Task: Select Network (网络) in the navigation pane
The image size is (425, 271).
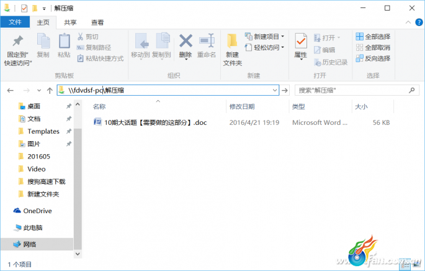Action: point(30,244)
